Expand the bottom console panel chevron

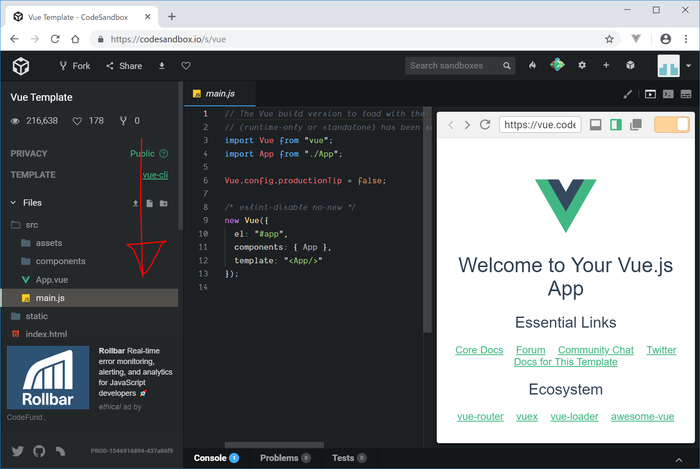coord(679,460)
